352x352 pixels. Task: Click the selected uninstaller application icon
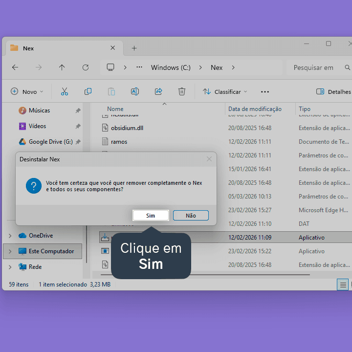pyautogui.click(x=105, y=237)
